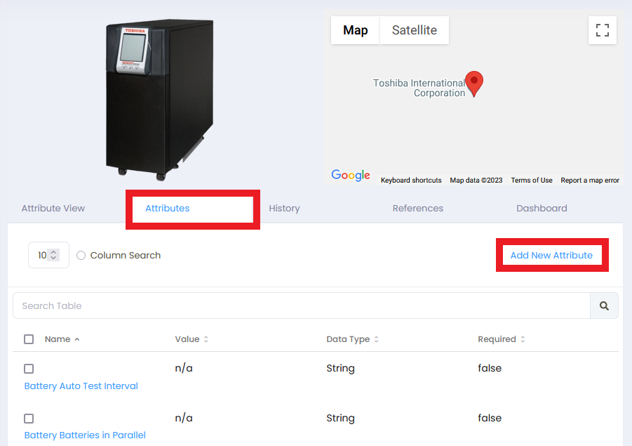Change the rows-per-page stepper value

[53, 256]
